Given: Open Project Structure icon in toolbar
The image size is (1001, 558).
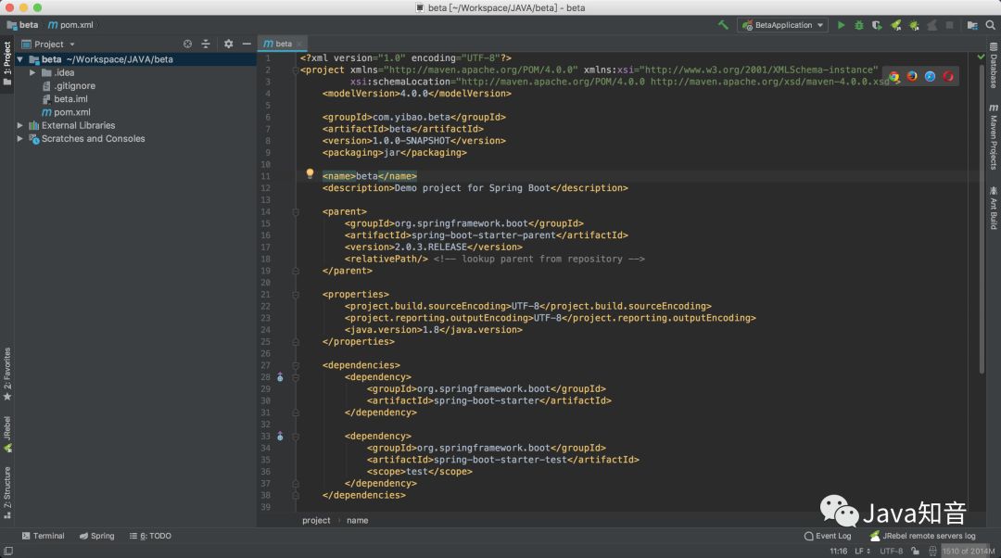Looking at the screenshot, I should coord(972,25).
